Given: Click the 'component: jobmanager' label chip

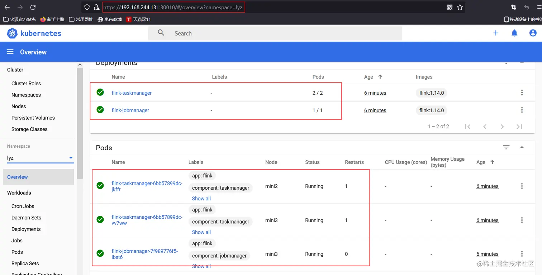Looking at the screenshot, I should pyautogui.click(x=219, y=256).
